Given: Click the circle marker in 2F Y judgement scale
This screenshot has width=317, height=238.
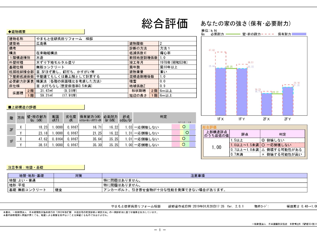Looking at the screenshot, I should coord(187,133).
